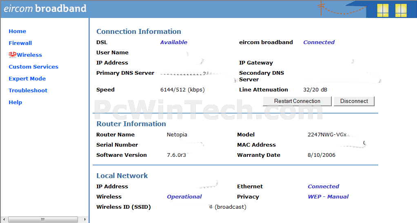The width and height of the screenshot is (417, 223).
Task: Click the 'Local Network' heading
Action: pos(122,176)
